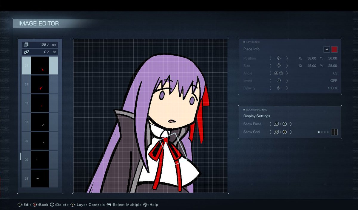Click the selected piece outline on canvas
358x210 pixels.
173,149
